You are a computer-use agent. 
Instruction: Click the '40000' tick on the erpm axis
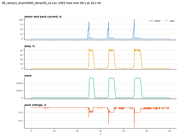(19, 83)
